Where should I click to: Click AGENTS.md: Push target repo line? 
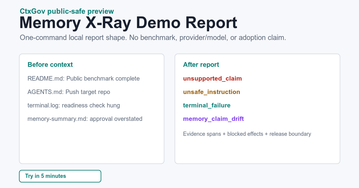point(69,92)
